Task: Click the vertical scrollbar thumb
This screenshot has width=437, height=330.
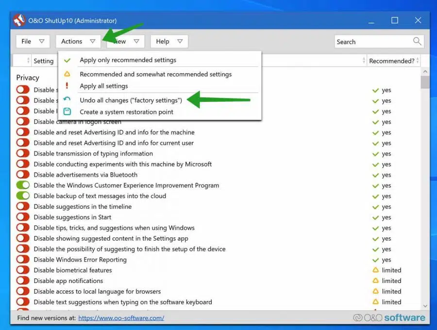Action: point(425,82)
